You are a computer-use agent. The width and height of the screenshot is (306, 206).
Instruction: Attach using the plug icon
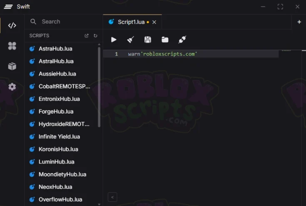point(182,40)
